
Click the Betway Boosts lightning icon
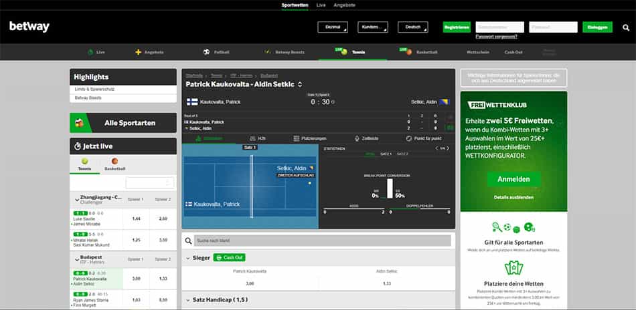(x=267, y=52)
